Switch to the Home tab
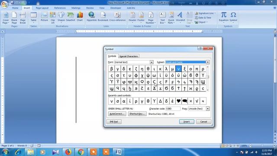This screenshot has width=277, height=156. 15,8
